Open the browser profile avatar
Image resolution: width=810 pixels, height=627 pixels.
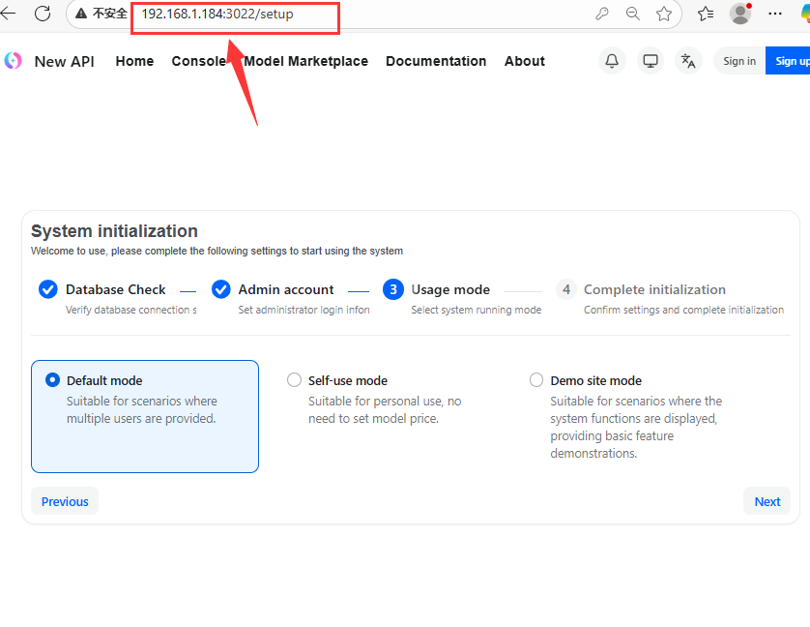(x=740, y=14)
